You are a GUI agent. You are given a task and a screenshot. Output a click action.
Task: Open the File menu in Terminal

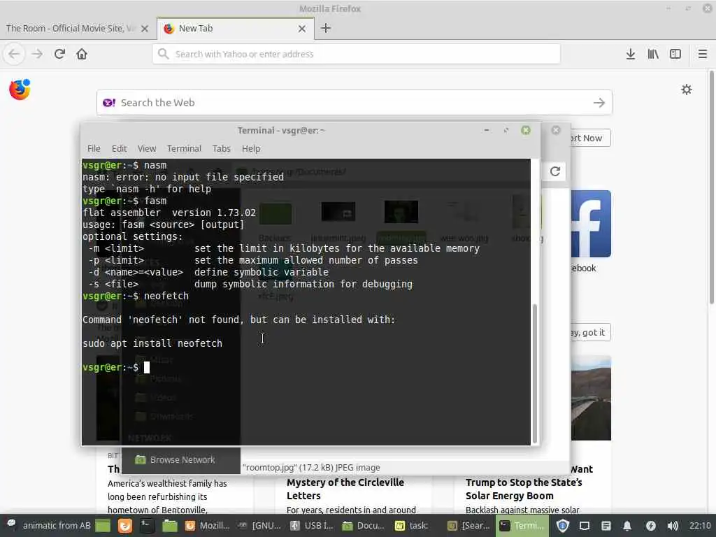point(94,148)
